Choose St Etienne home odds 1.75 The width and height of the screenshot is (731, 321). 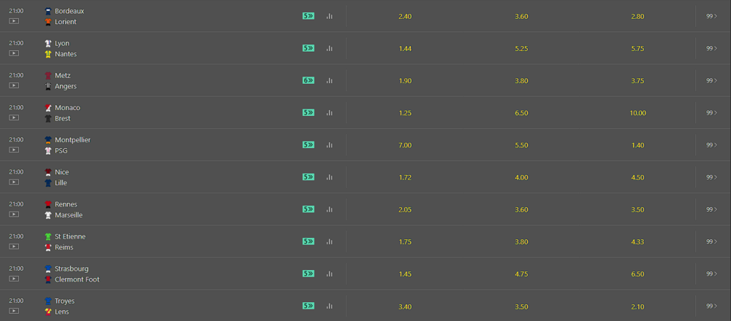coord(405,241)
